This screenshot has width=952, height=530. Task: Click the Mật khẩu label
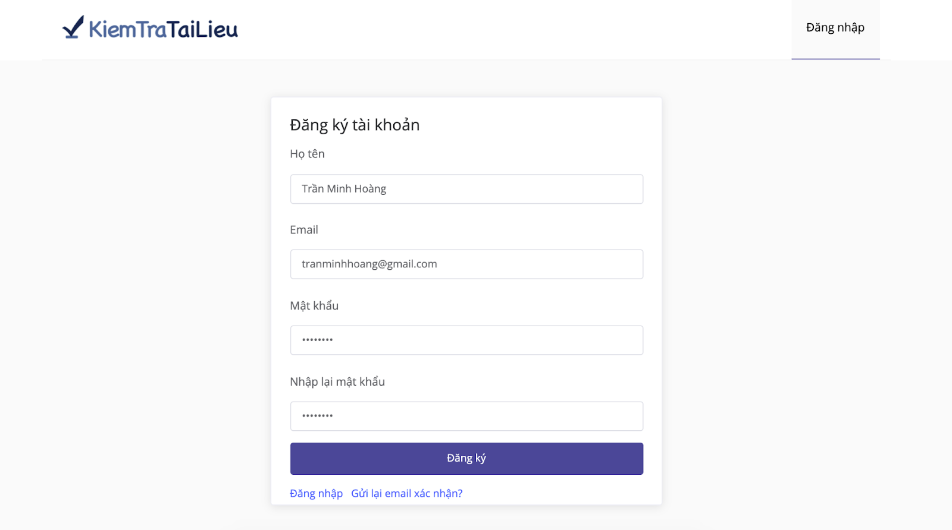(x=314, y=305)
